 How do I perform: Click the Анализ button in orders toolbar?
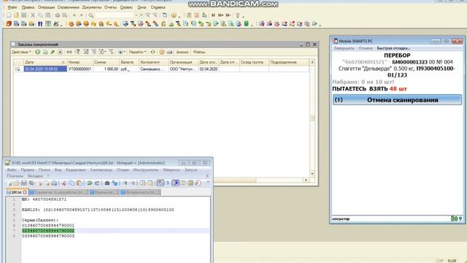click(x=182, y=52)
